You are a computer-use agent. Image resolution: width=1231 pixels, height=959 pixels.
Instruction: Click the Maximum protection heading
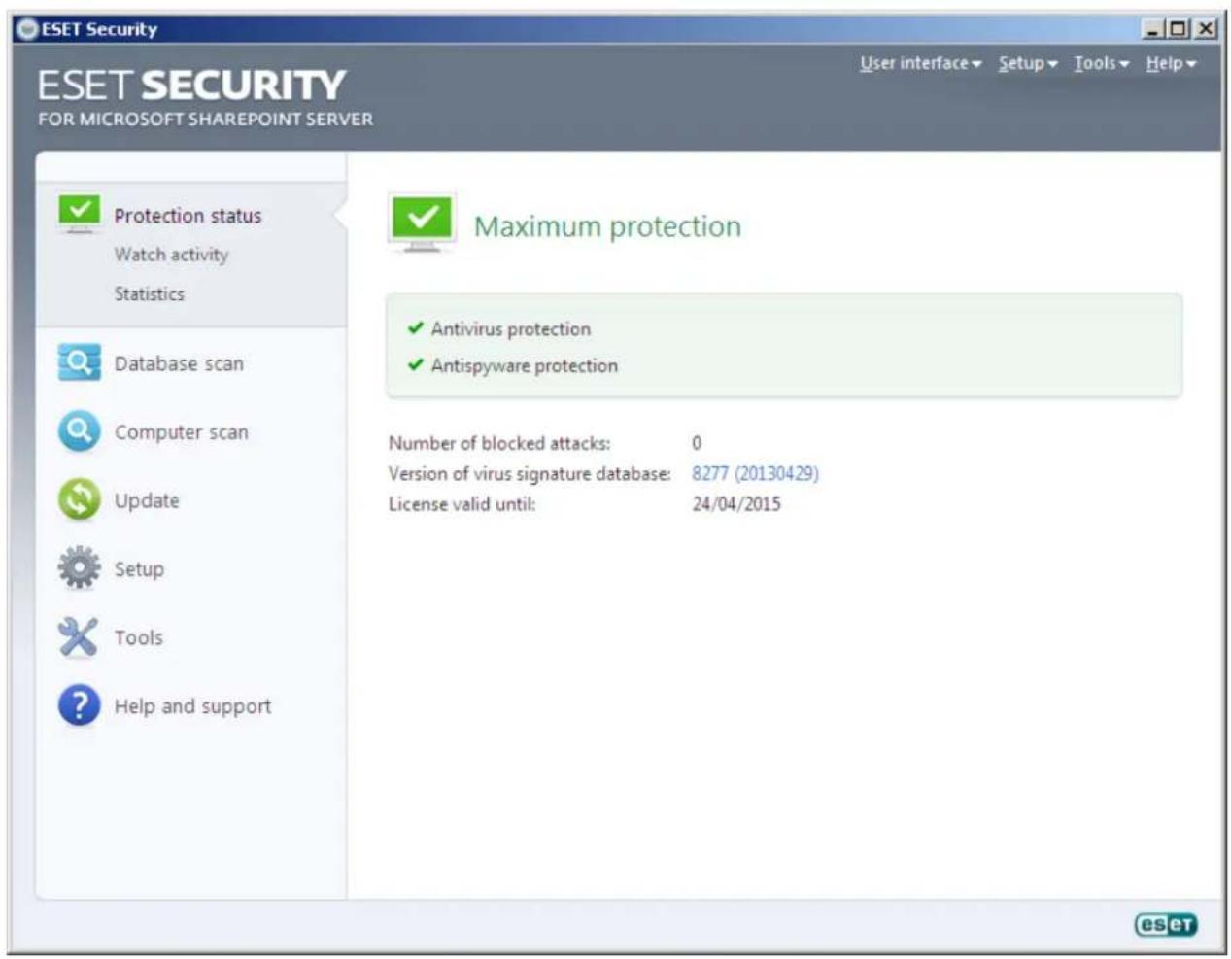pos(607,226)
